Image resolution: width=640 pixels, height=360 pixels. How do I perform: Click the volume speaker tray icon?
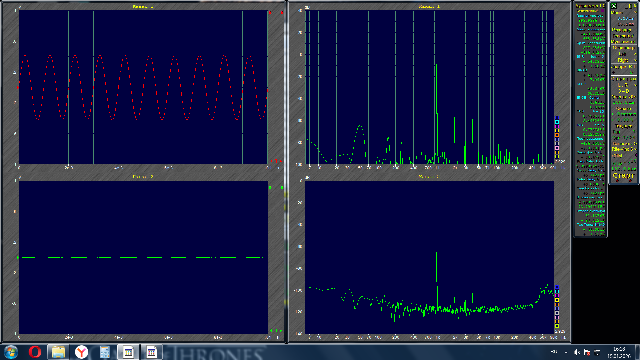(x=577, y=352)
